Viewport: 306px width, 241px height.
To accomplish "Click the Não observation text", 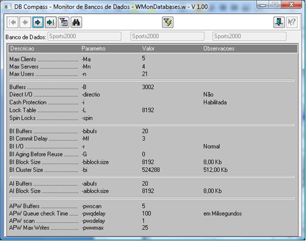I will pyautogui.click(x=208, y=95).
